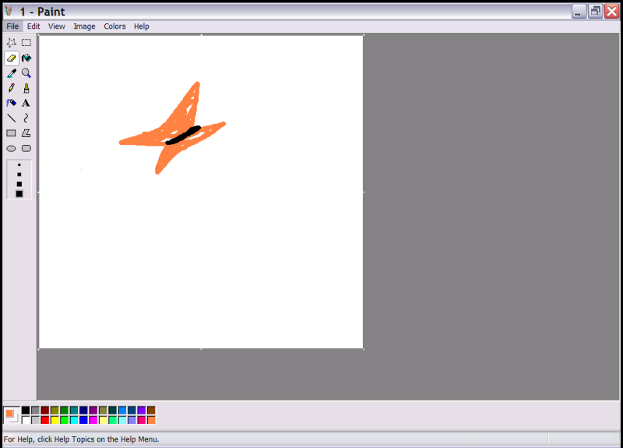
Task: Pick the bright red swatch
Action: (x=45, y=420)
